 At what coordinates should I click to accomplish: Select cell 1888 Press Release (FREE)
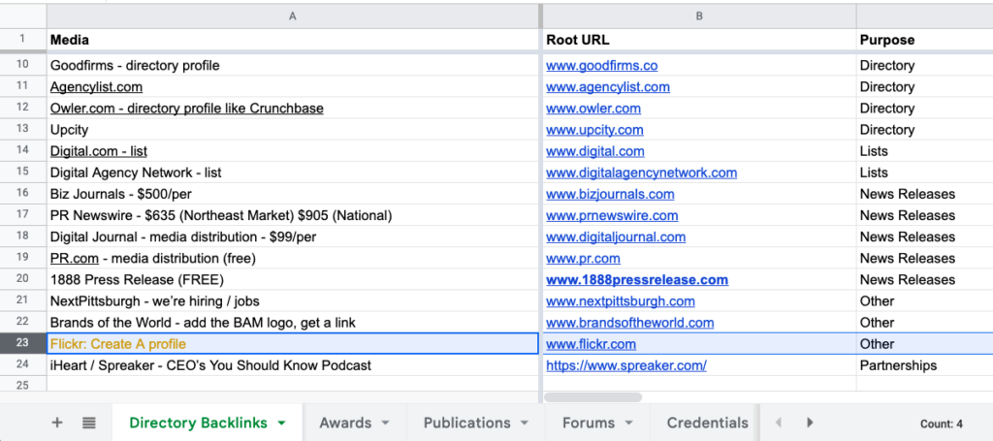293,280
